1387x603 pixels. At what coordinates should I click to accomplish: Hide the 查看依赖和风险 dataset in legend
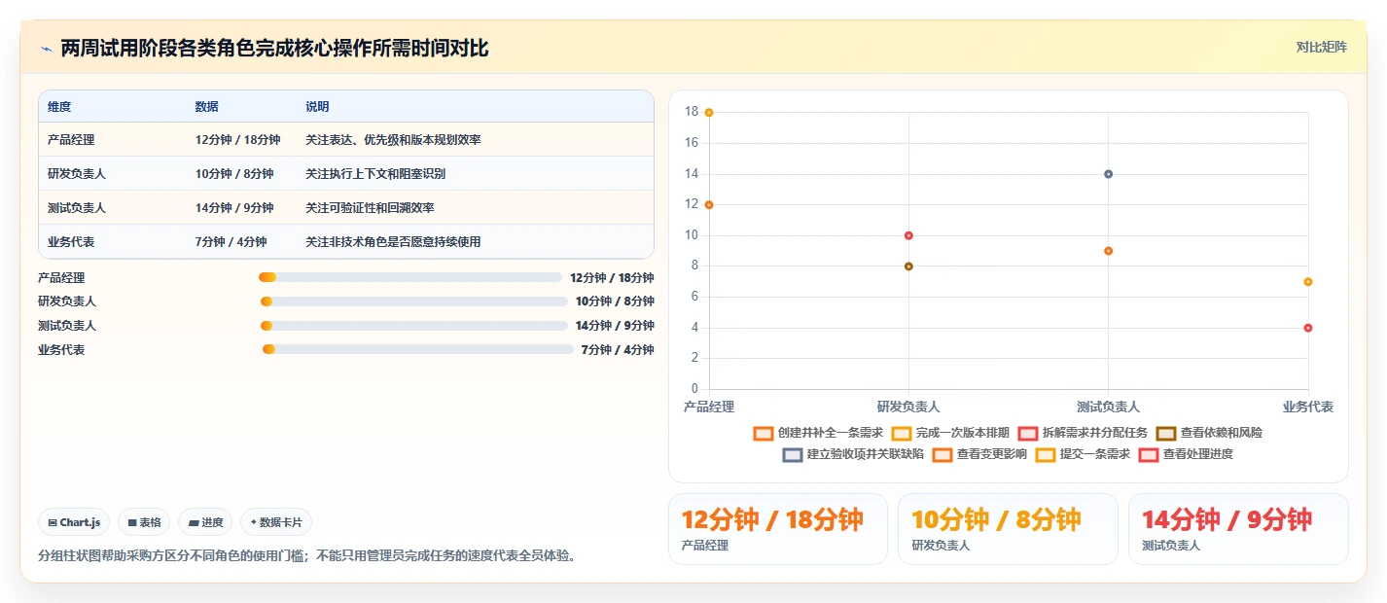(1209, 433)
